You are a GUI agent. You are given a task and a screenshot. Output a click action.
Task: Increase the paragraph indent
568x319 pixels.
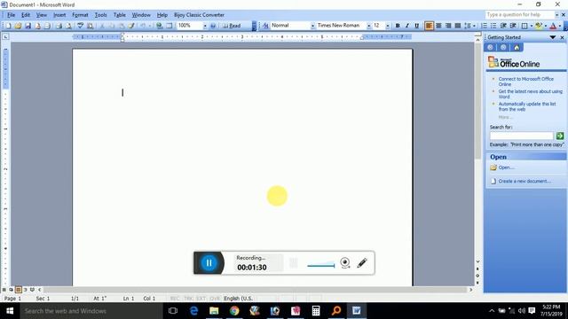click(x=513, y=26)
